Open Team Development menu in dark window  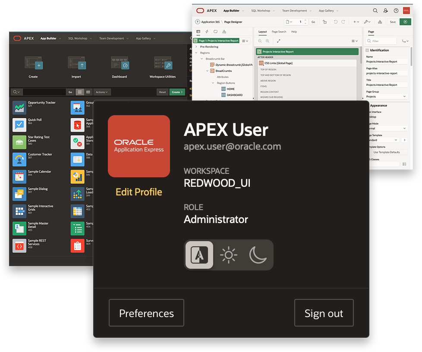[114, 38]
